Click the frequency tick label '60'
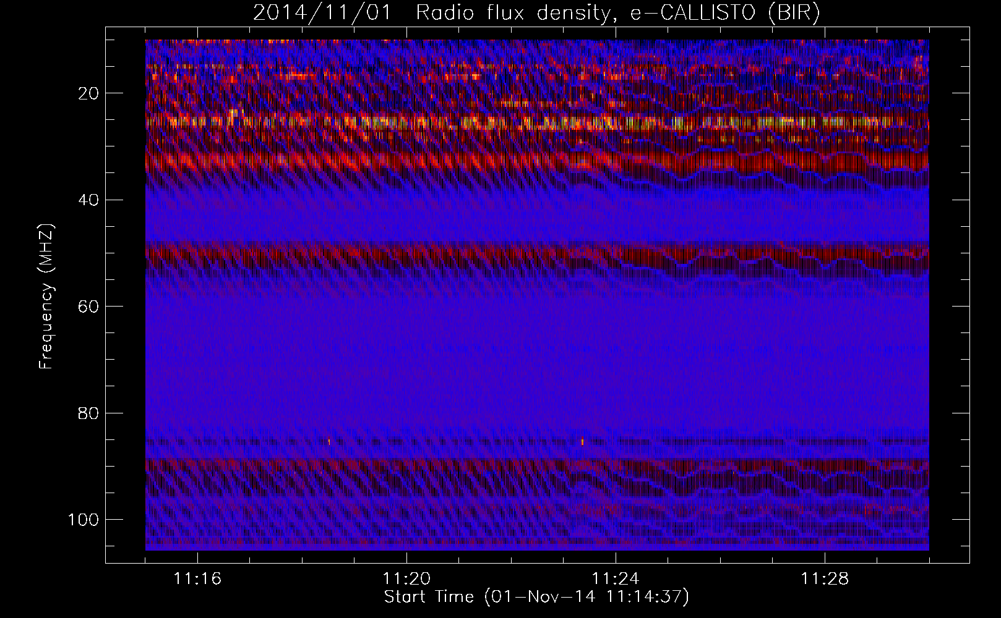Viewport: 1001px width, 618px height. [x=89, y=307]
